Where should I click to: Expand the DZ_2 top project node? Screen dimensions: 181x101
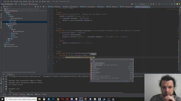3,9
